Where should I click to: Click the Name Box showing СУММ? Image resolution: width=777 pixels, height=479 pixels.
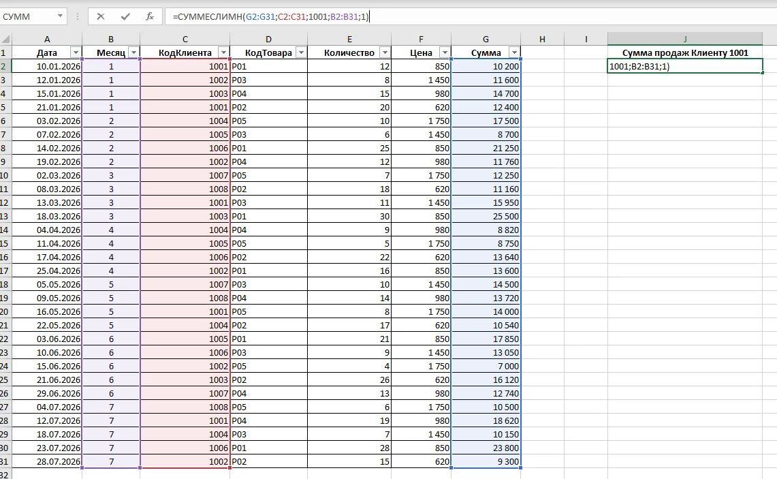click(x=28, y=16)
